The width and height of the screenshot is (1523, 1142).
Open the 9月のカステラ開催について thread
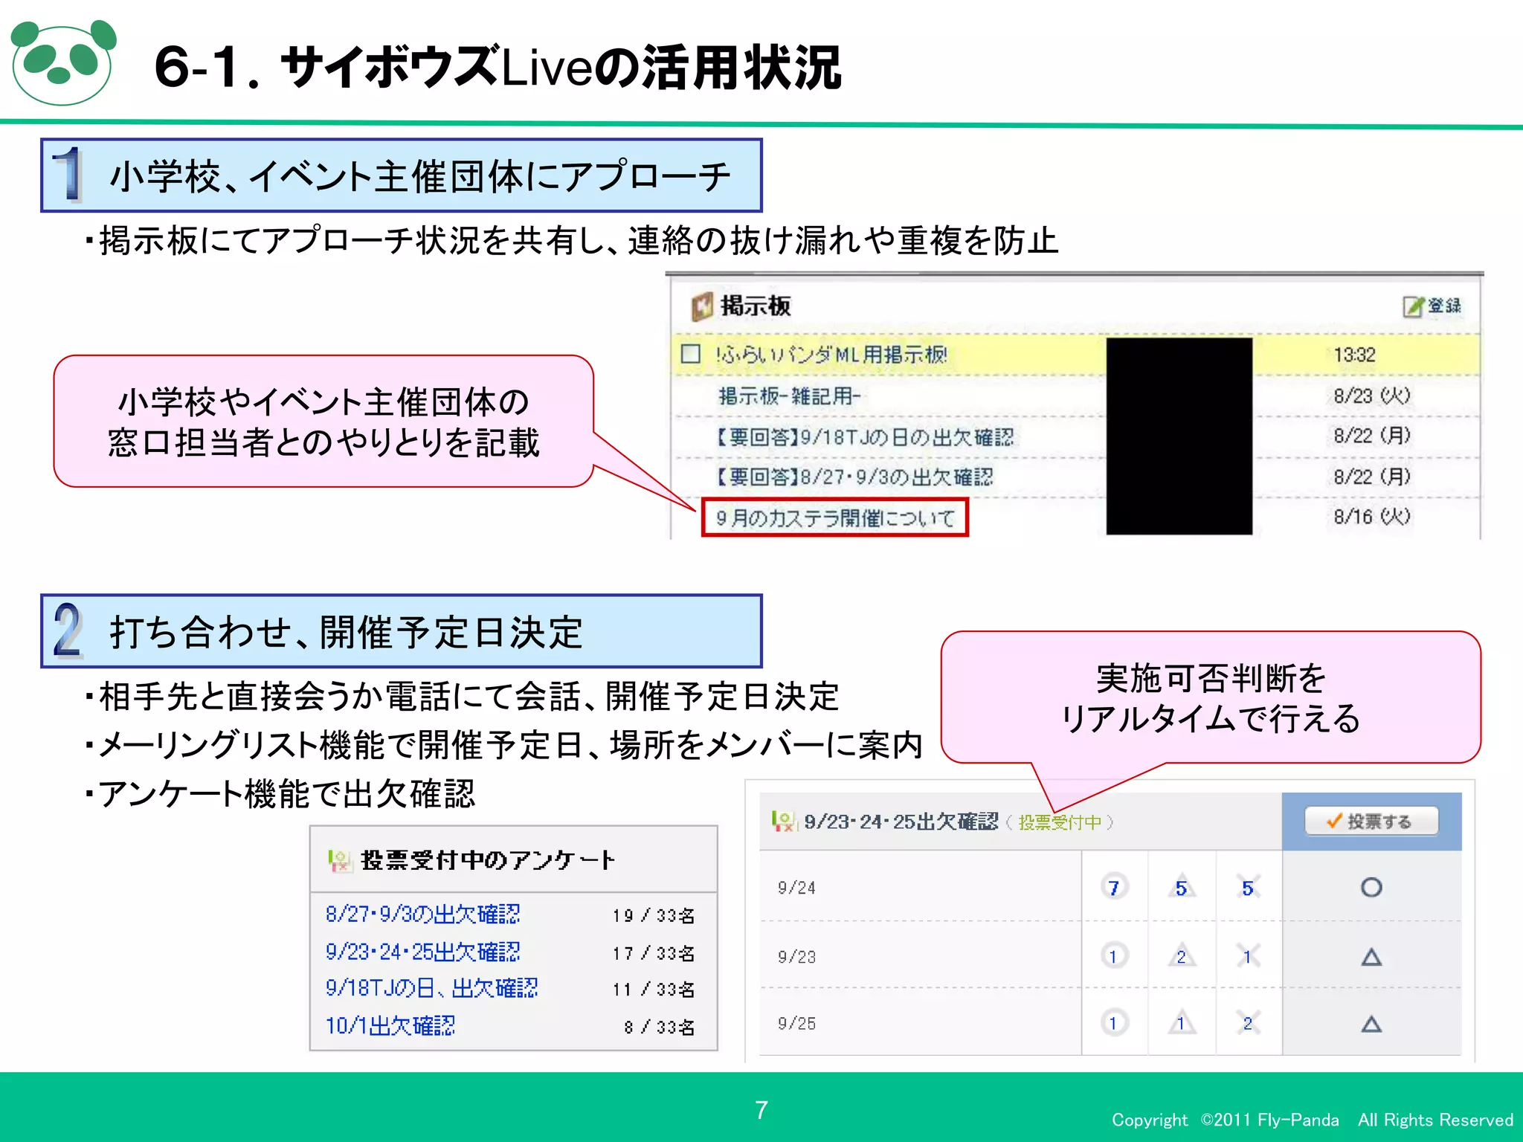coord(835,518)
